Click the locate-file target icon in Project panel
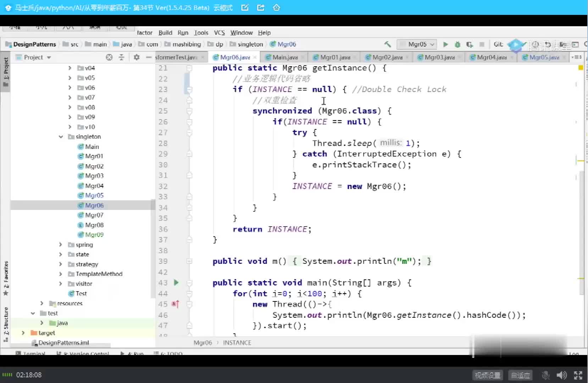Viewport: 588px width, 383px height. pyautogui.click(x=109, y=57)
